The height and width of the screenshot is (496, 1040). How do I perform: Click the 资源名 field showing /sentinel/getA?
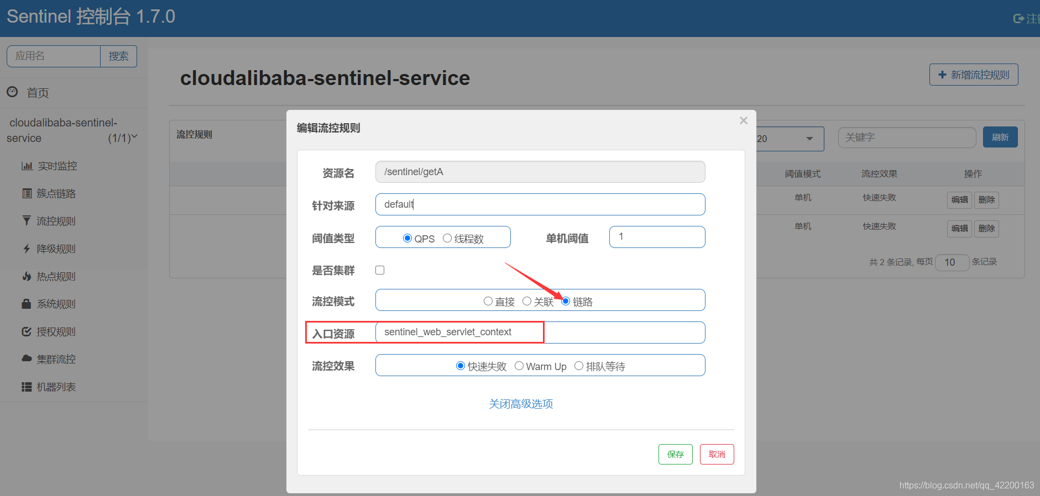pyautogui.click(x=540, y=172)
